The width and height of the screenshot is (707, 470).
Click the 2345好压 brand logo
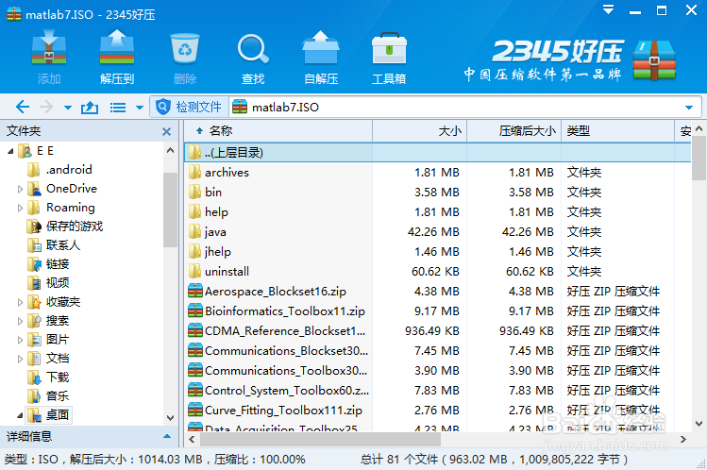(x=570, y=60)
